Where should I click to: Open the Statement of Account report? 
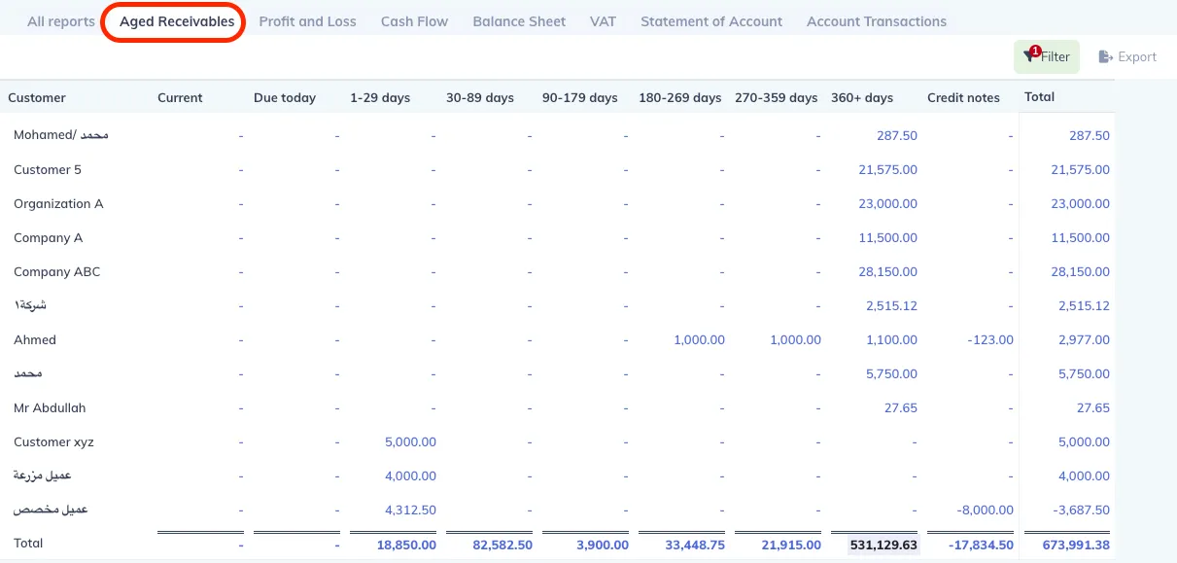(710, 20)
